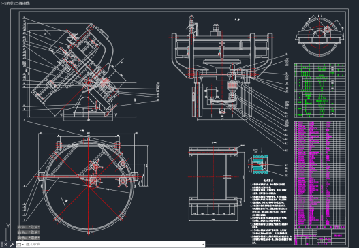Open the recent commands dropdown
The width and height of the screenshot is (359, 248).
pos(20,245)
